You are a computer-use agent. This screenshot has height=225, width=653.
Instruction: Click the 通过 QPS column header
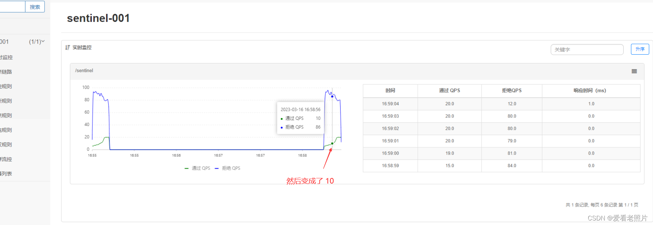point(450,91)
